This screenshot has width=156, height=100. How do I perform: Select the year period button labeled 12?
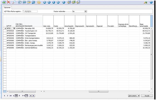coord(16,96)
